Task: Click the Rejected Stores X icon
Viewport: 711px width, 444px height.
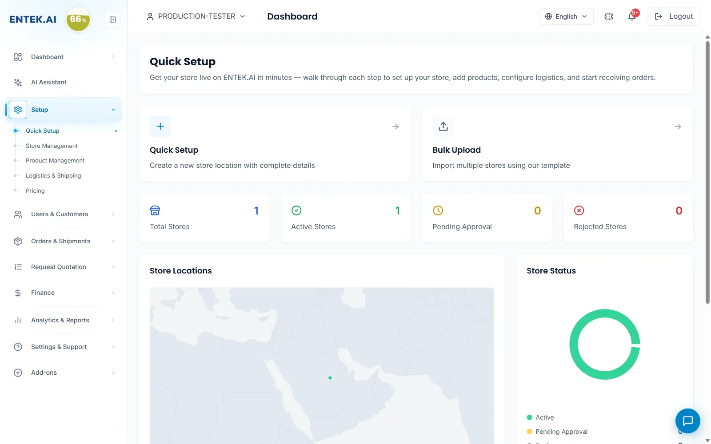Action: [579, 210]
